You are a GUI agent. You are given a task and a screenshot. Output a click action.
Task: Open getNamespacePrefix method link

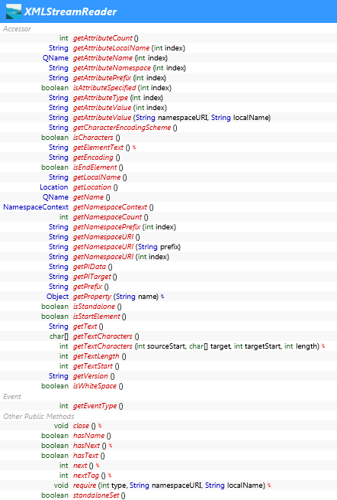pyautogui.click(x=107, y=227)
